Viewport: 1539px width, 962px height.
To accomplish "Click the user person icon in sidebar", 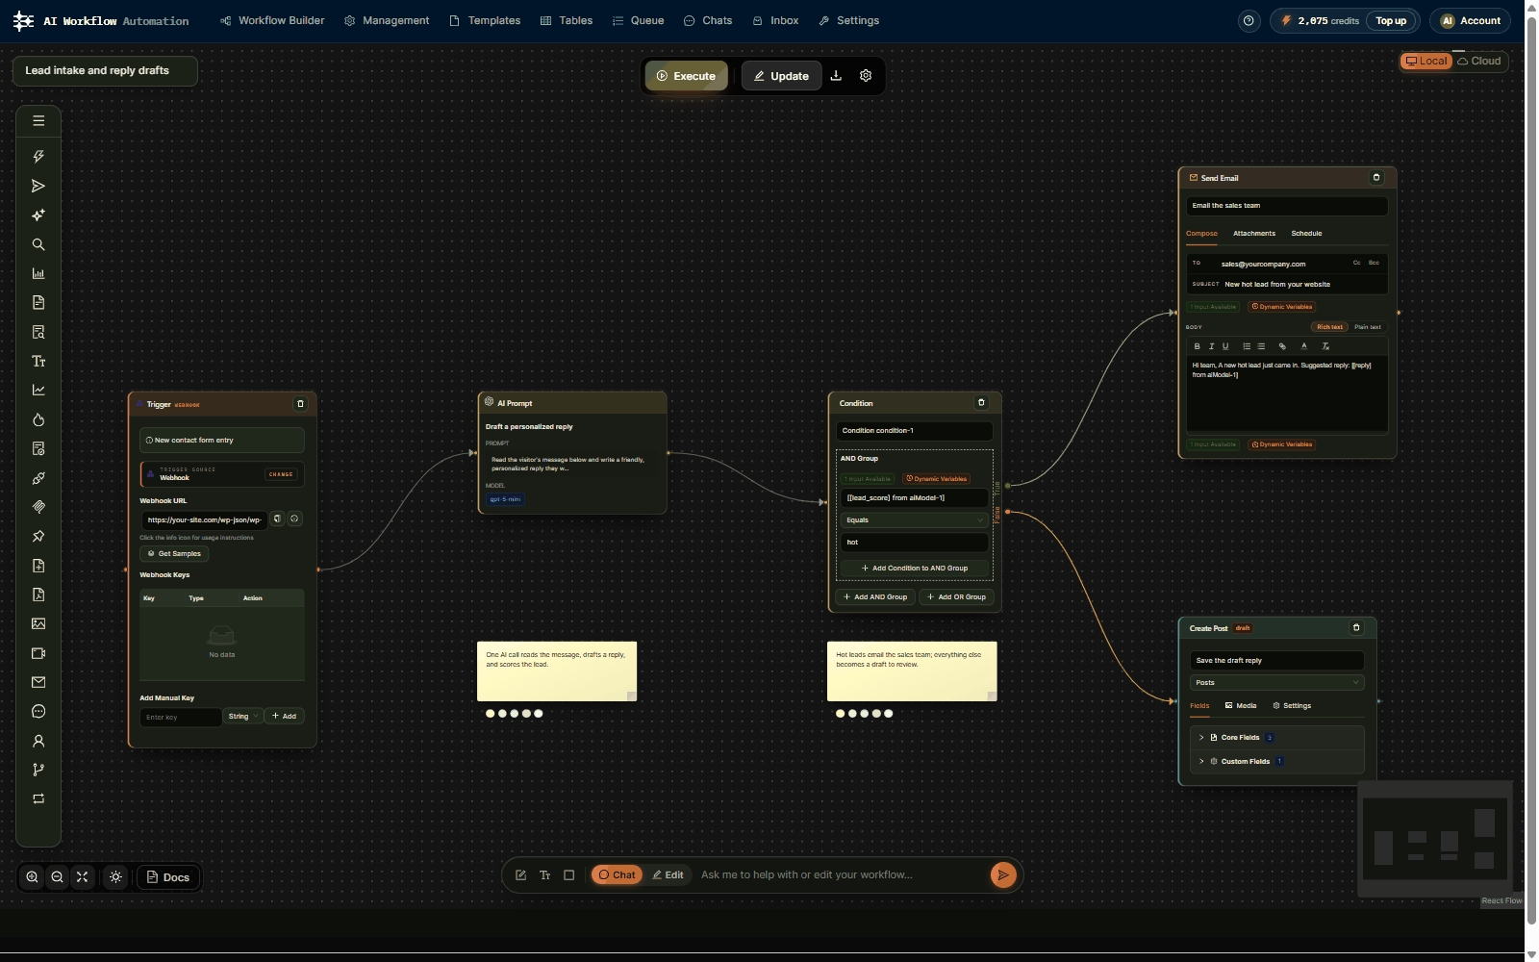I will click(38, 741).
